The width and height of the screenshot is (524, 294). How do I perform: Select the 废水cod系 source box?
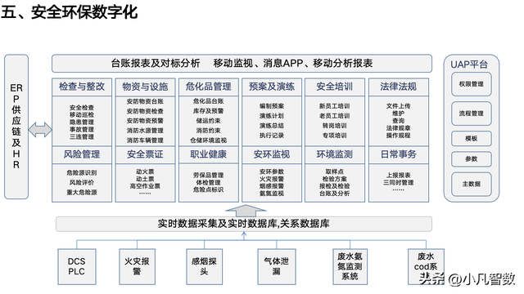[x=426, y=267]
